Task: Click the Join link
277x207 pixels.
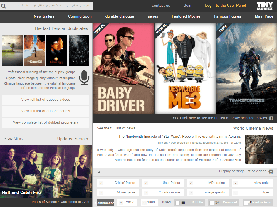Action: coord(188,6)
